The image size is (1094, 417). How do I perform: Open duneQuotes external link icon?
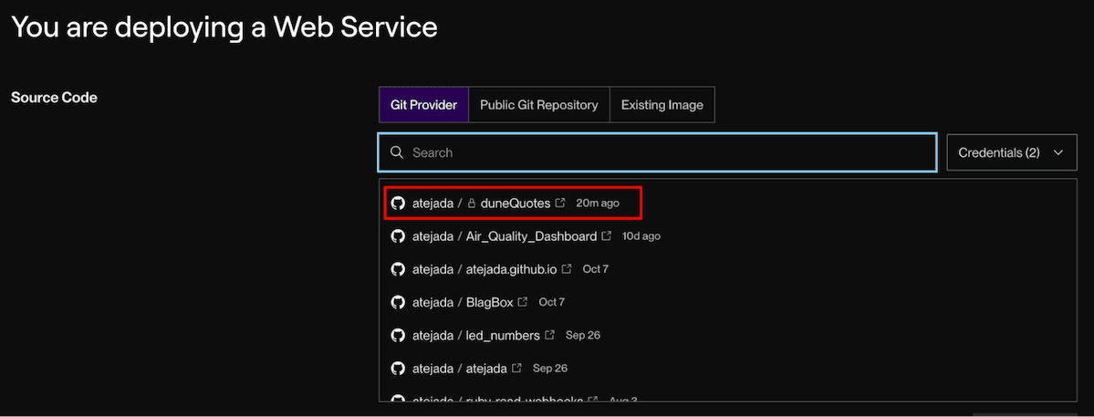(x=560, y=203)
